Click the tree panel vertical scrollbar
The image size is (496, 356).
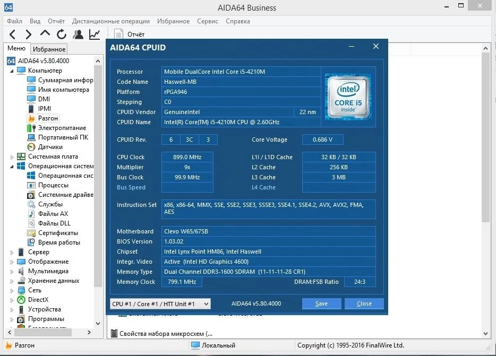98,177
